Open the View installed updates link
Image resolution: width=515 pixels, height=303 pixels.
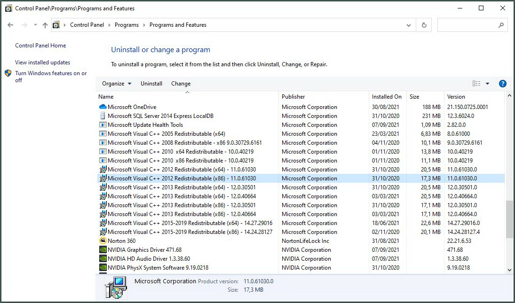click(x=42, y=62)
